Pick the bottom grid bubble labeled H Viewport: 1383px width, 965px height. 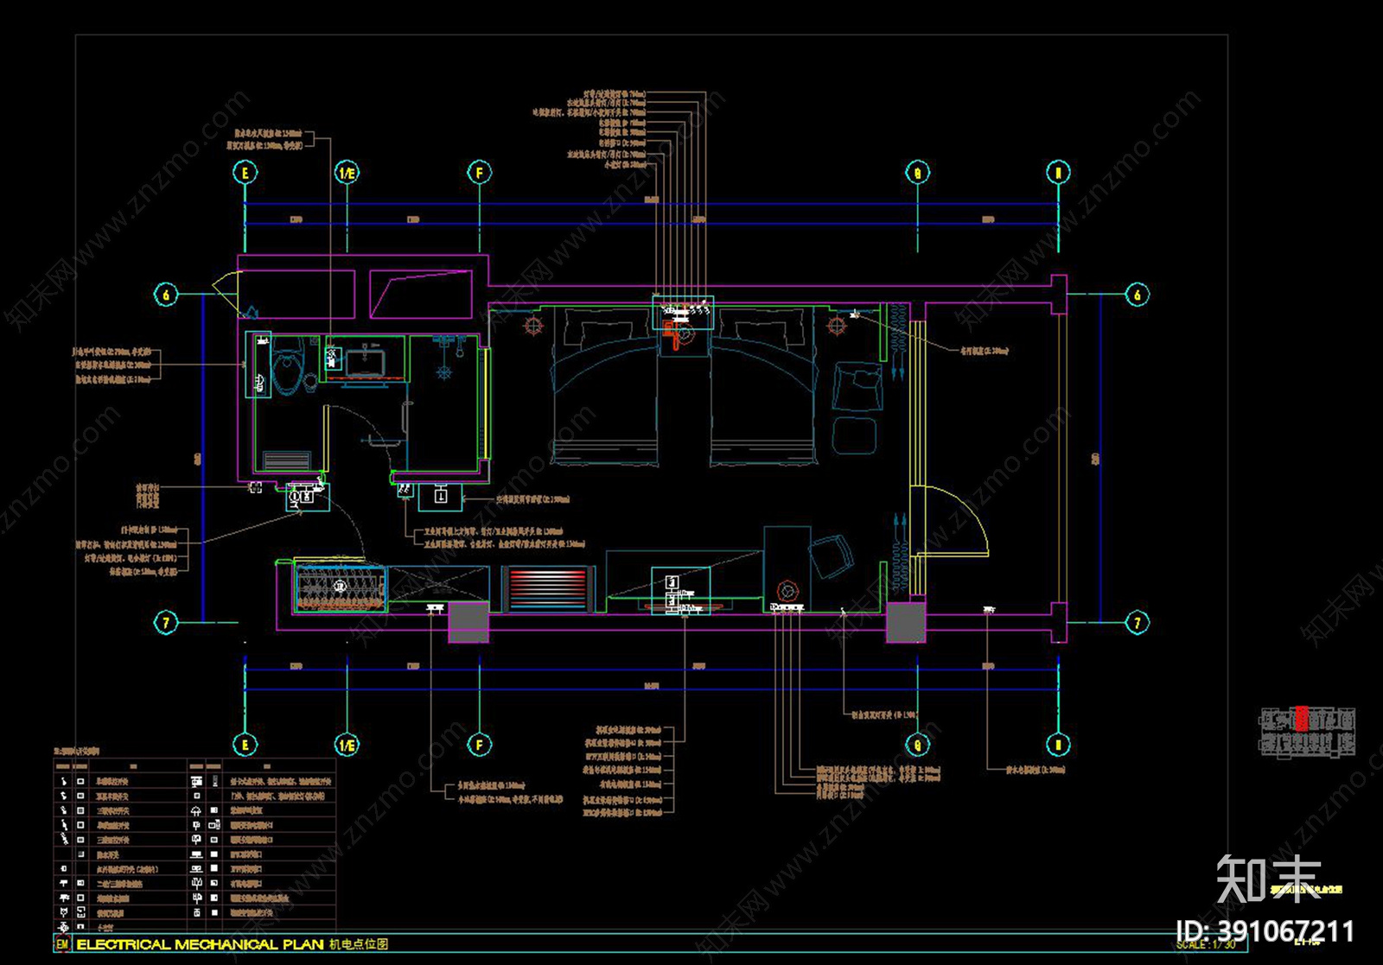pyautogui.click(x=1058, y=745)
